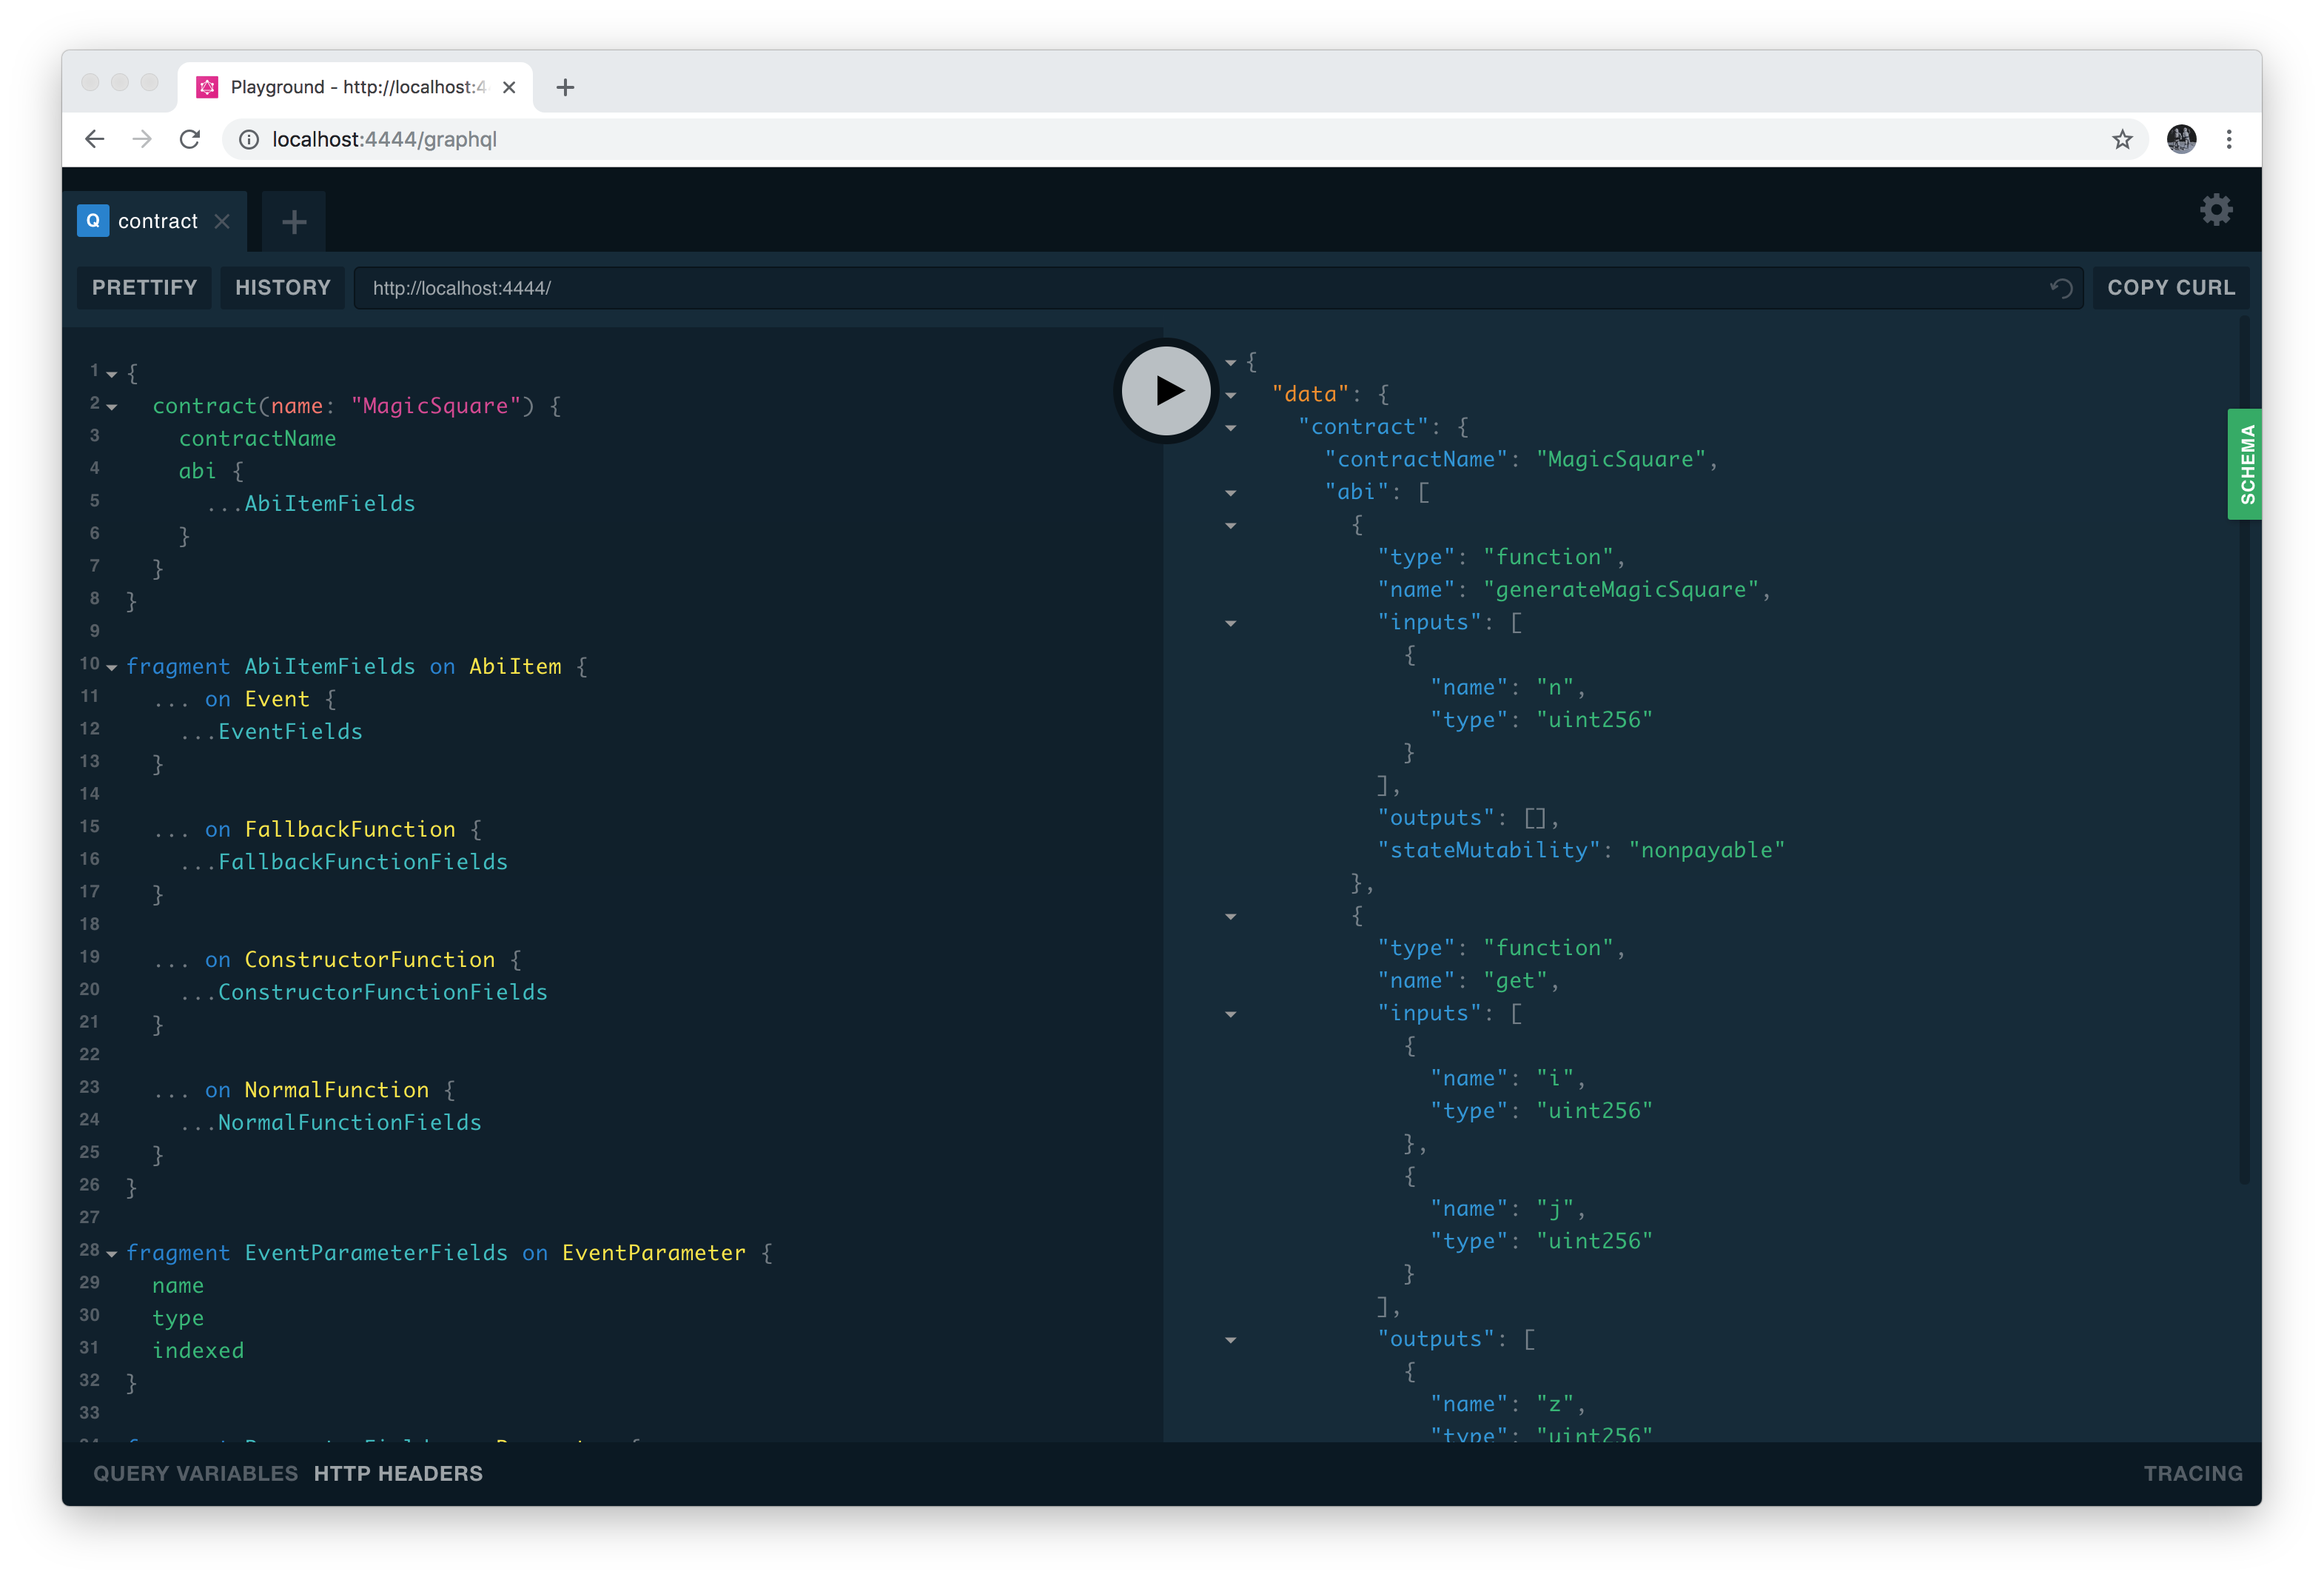The image size is (2324, 1580).
Task: Close the contract tab
Action: 222,221
